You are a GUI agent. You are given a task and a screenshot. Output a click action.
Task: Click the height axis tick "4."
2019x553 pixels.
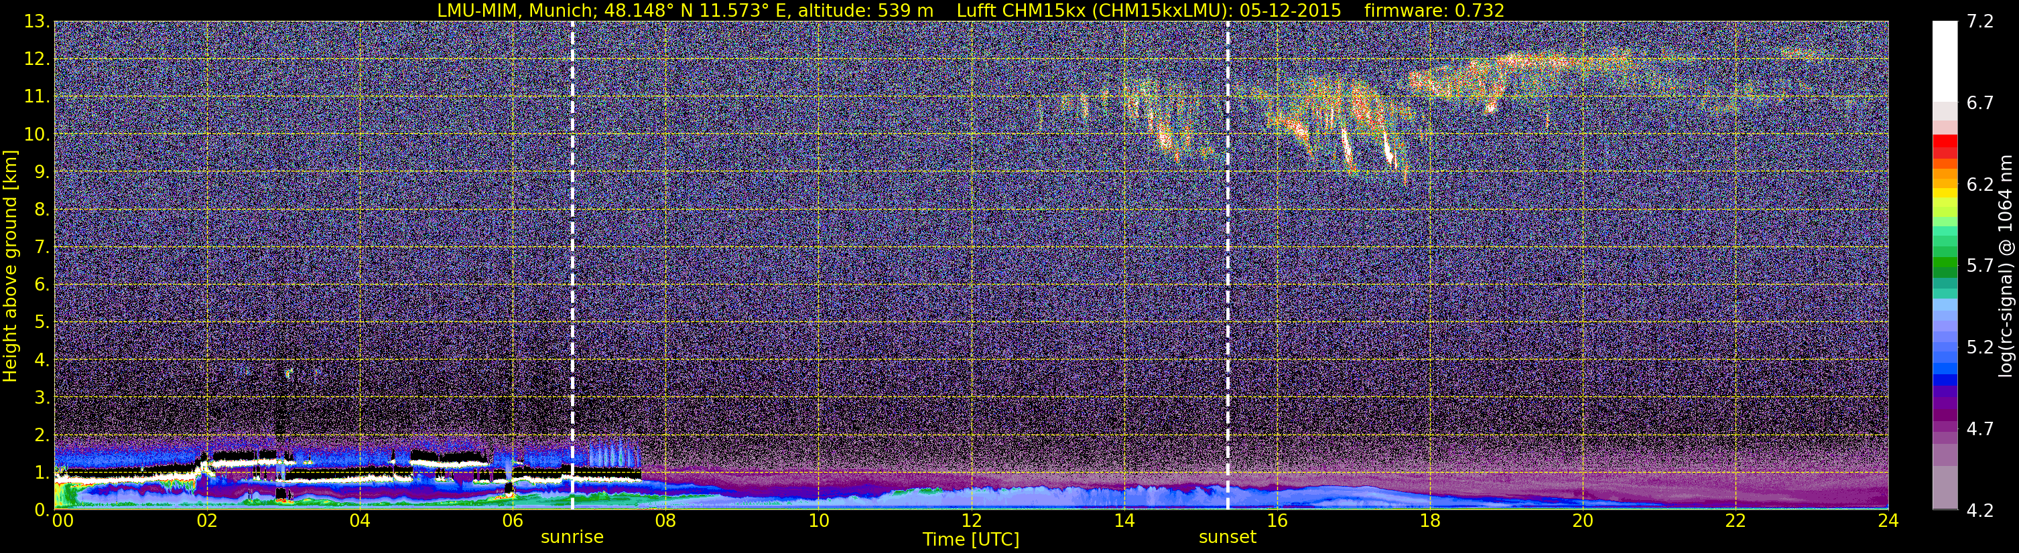point(42,360)
